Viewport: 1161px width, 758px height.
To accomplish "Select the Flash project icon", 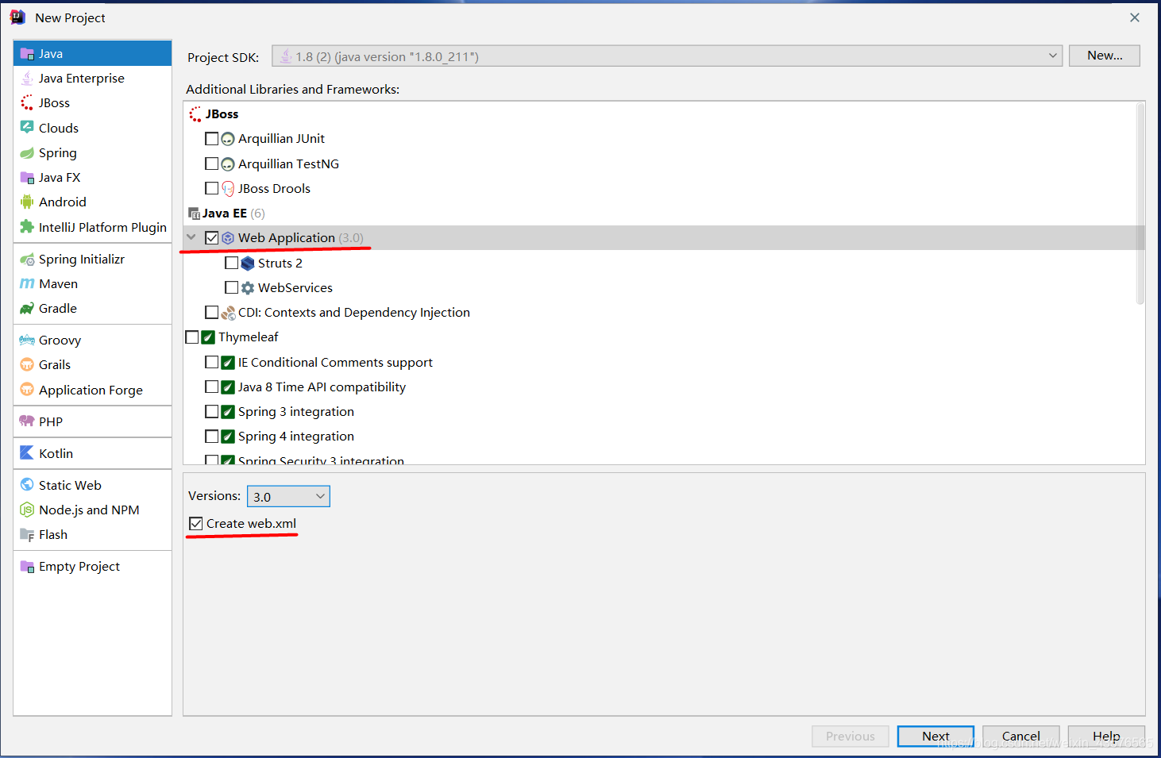I will coord(27,534).
